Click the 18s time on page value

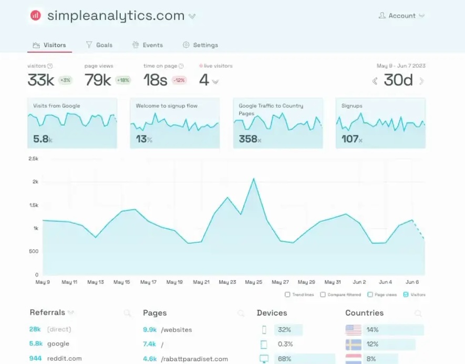pyautogui.click(x=156, y=80)
